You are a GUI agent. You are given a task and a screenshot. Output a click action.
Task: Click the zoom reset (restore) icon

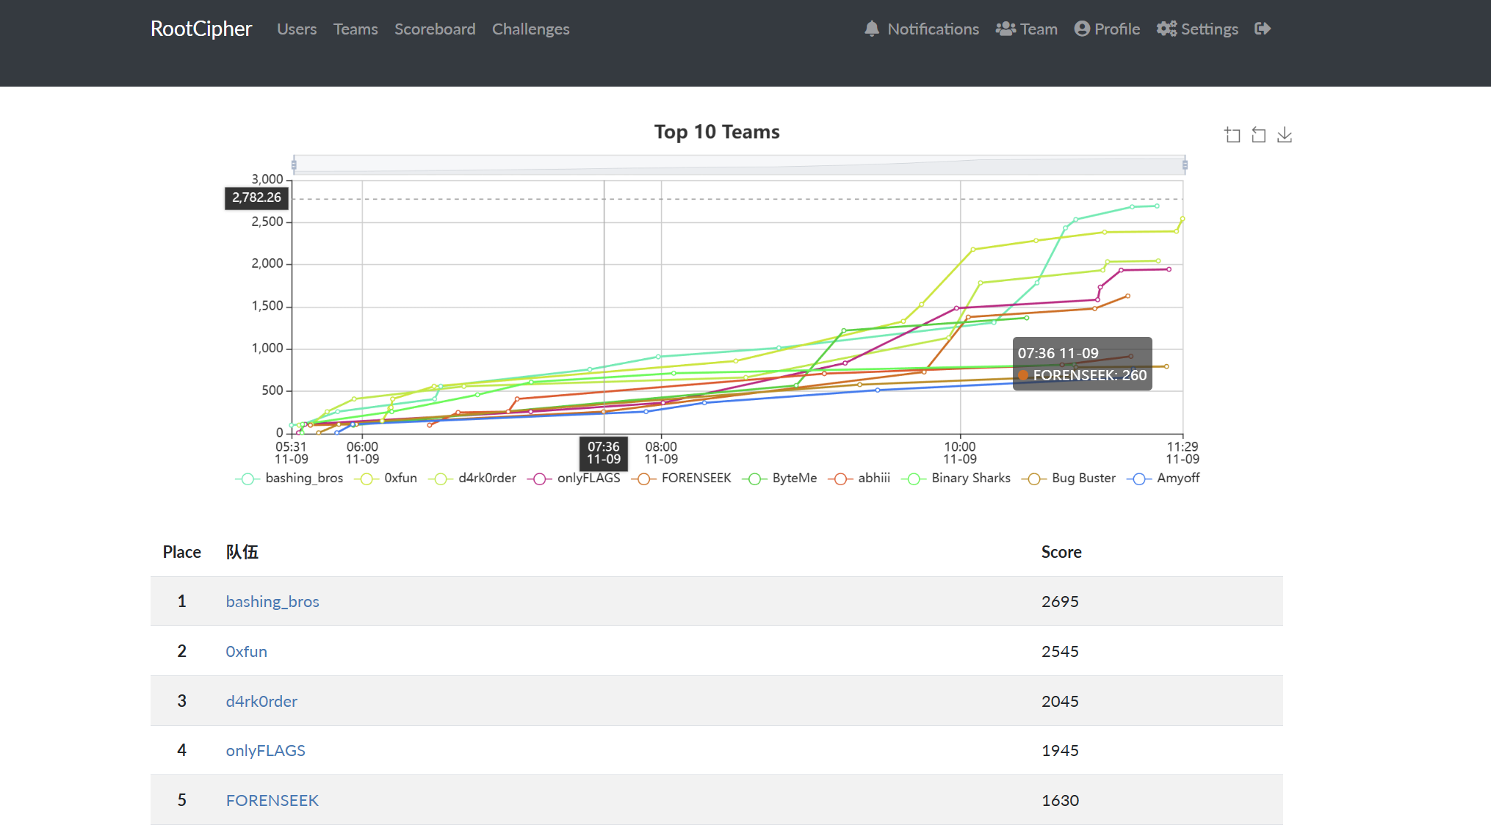(1258, 135)
